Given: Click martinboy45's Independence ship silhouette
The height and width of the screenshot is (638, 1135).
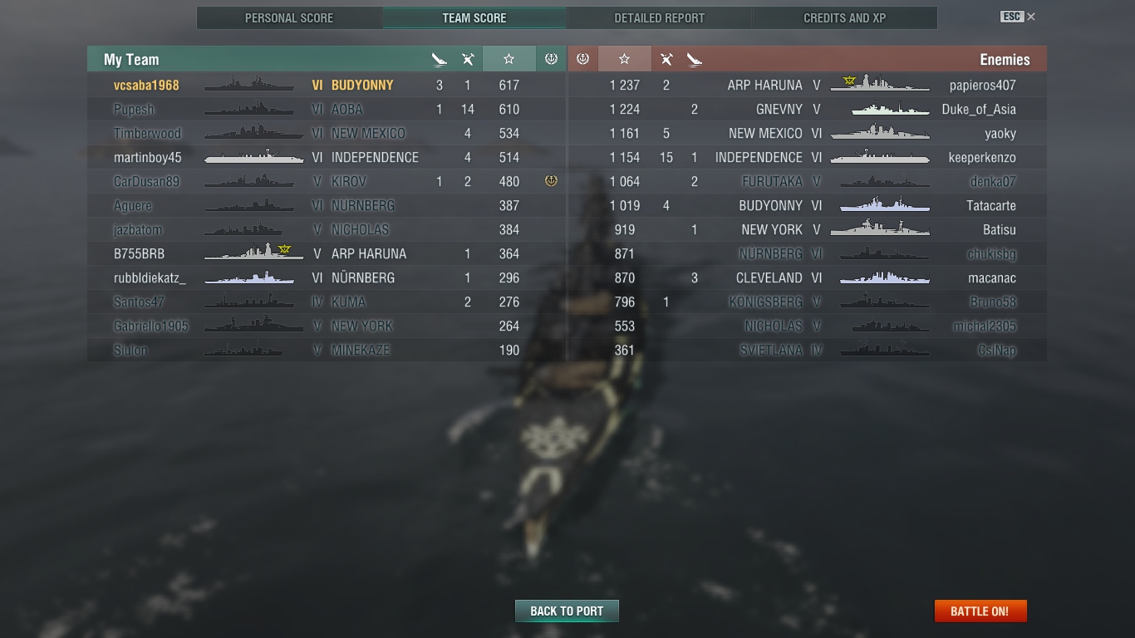Looking at the screenshot, I should pos(253,156).
